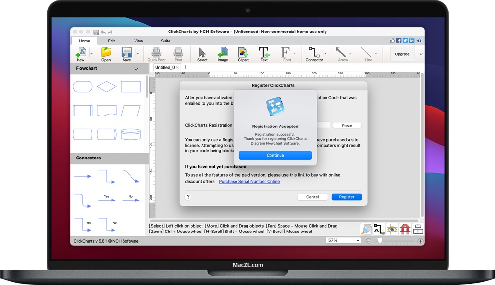Select the Yes labeled straight connector
Viewport: 495px width, 285px height.
[107, 199]
